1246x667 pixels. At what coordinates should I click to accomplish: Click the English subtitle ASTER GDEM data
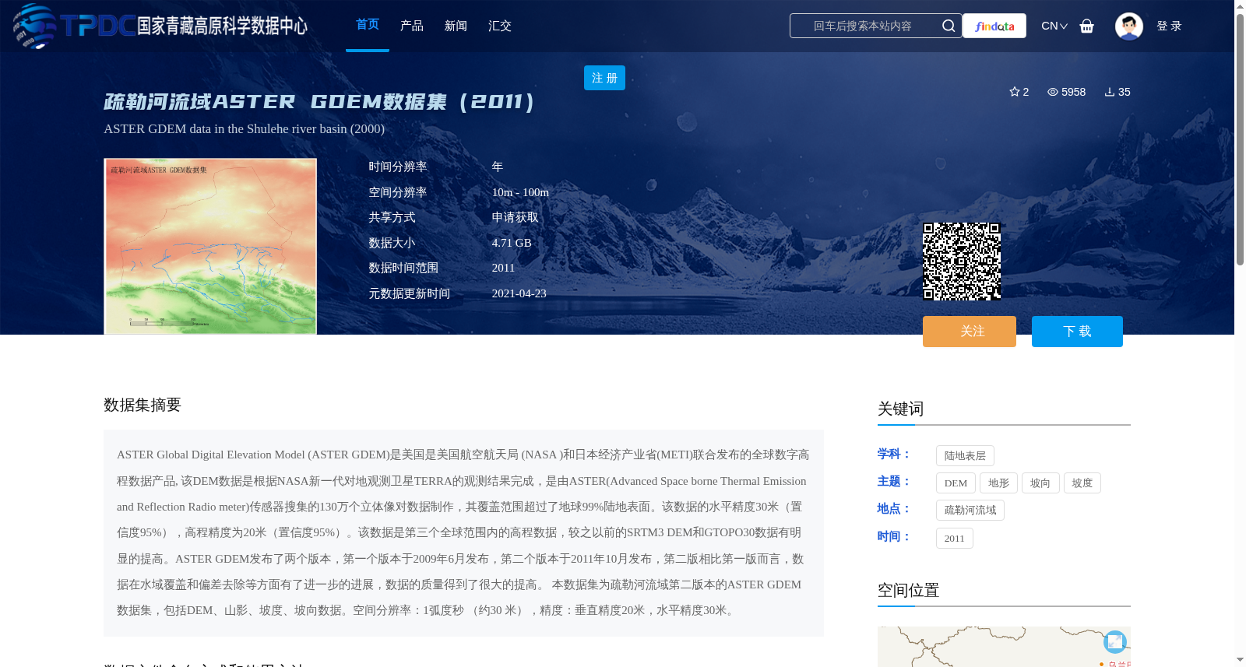244,128
